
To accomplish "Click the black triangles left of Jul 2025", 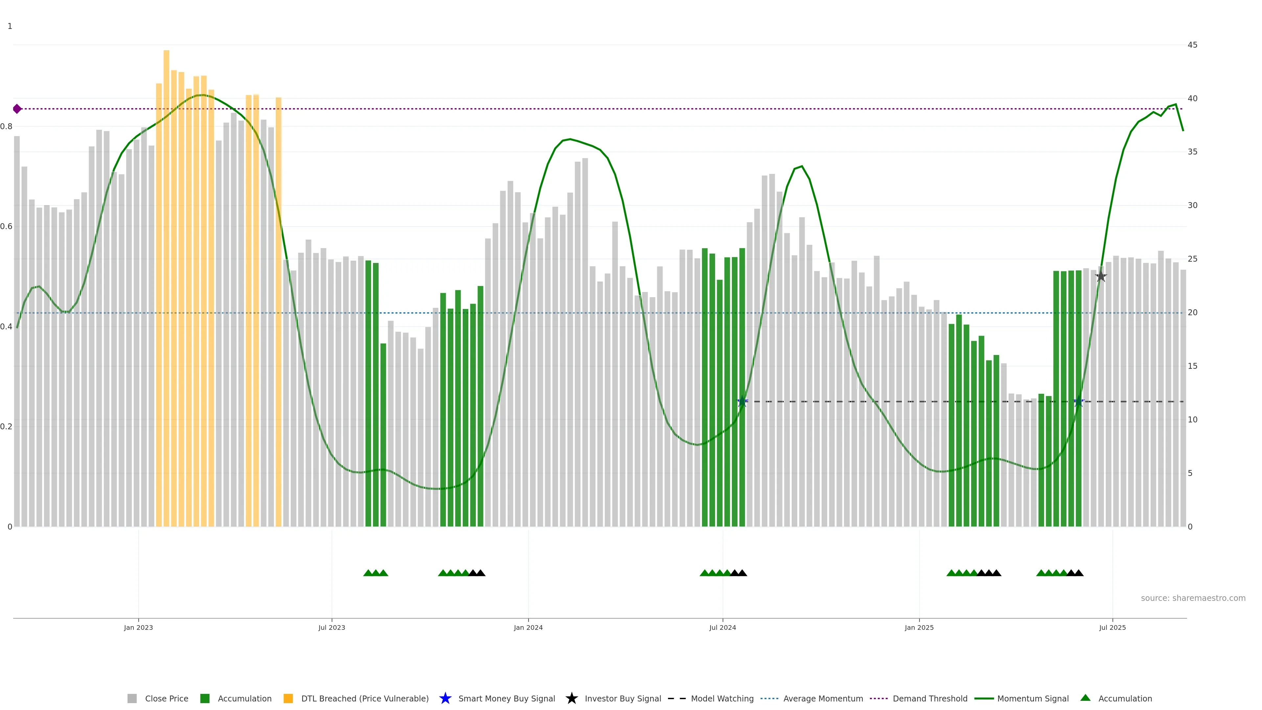I will click(1074, 573).
